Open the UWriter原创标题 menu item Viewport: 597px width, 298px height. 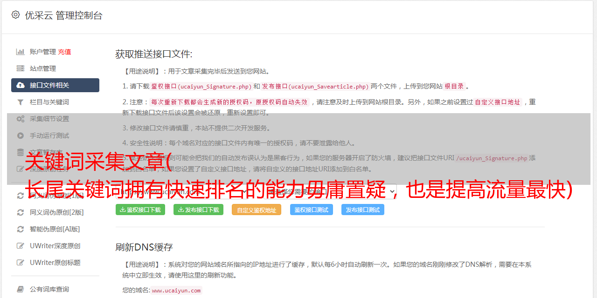click(x=55, y=263)
